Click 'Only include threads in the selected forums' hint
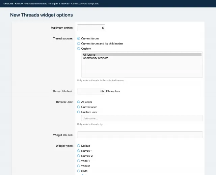 point(101,80)
